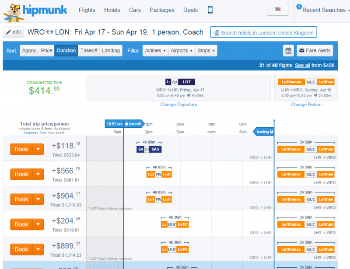The image size is (350, 269).
Task: Open baggage fees link
Action: [x=35, y=133]
